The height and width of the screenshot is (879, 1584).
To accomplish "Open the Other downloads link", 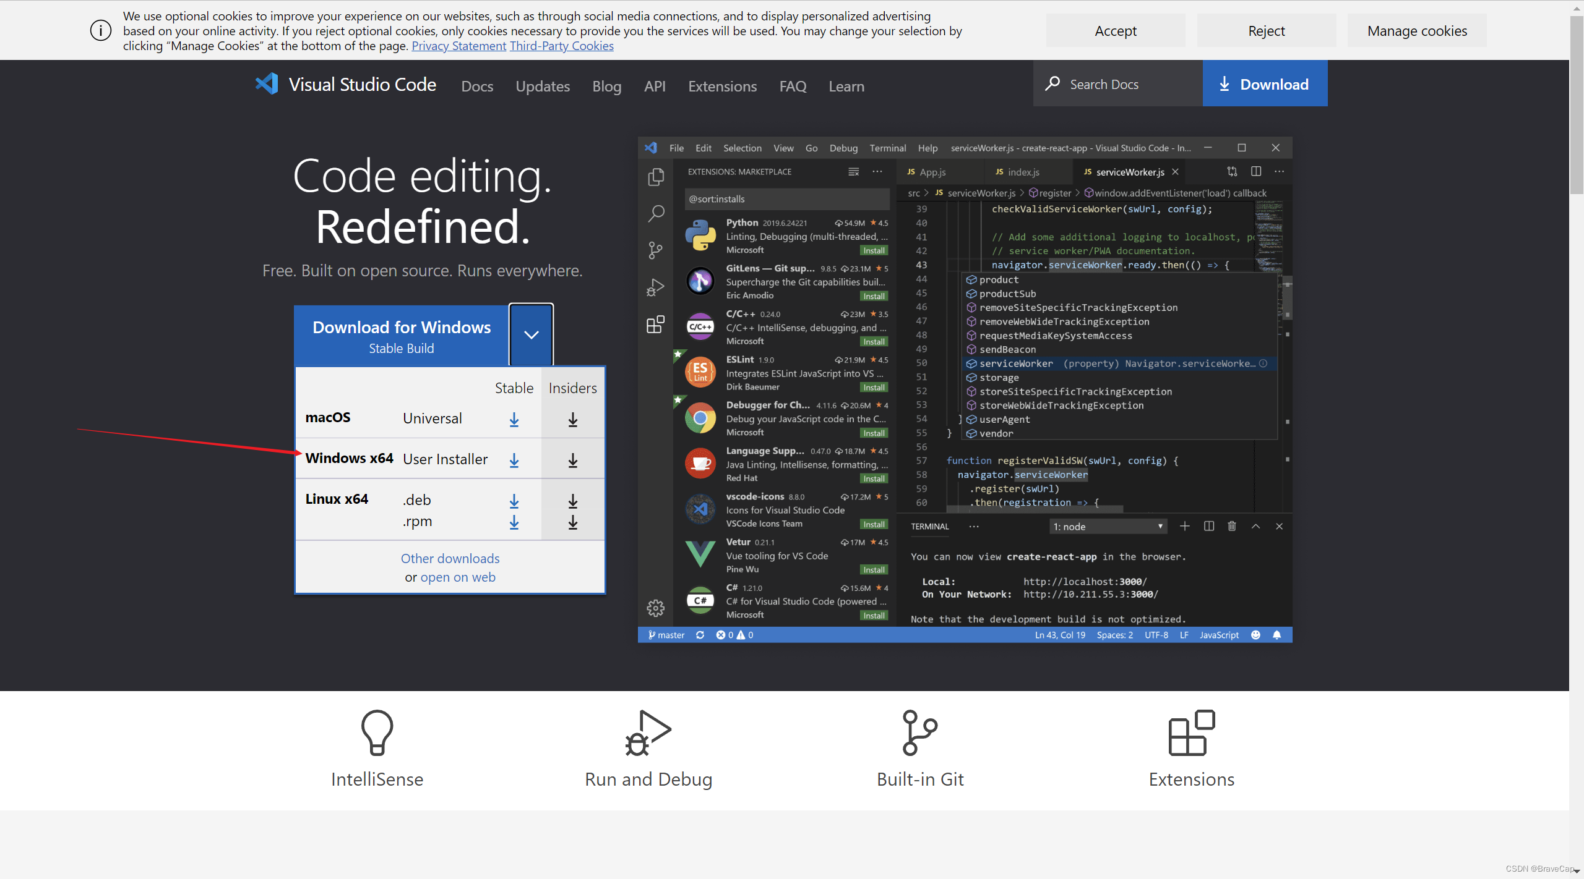I will [450, 558].
